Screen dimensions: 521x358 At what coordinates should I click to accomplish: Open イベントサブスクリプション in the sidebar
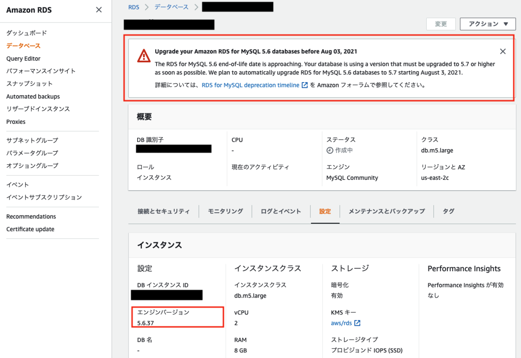pos(44,197)
